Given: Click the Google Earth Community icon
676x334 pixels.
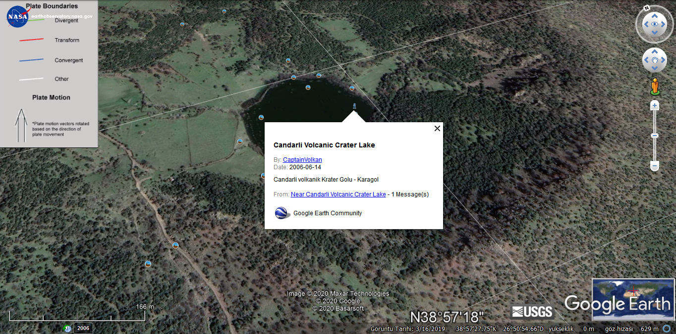Looking at the screenshot, I should coord(282,213).
